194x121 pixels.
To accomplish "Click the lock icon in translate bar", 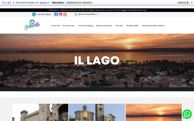I will click(x=14, y=3).
